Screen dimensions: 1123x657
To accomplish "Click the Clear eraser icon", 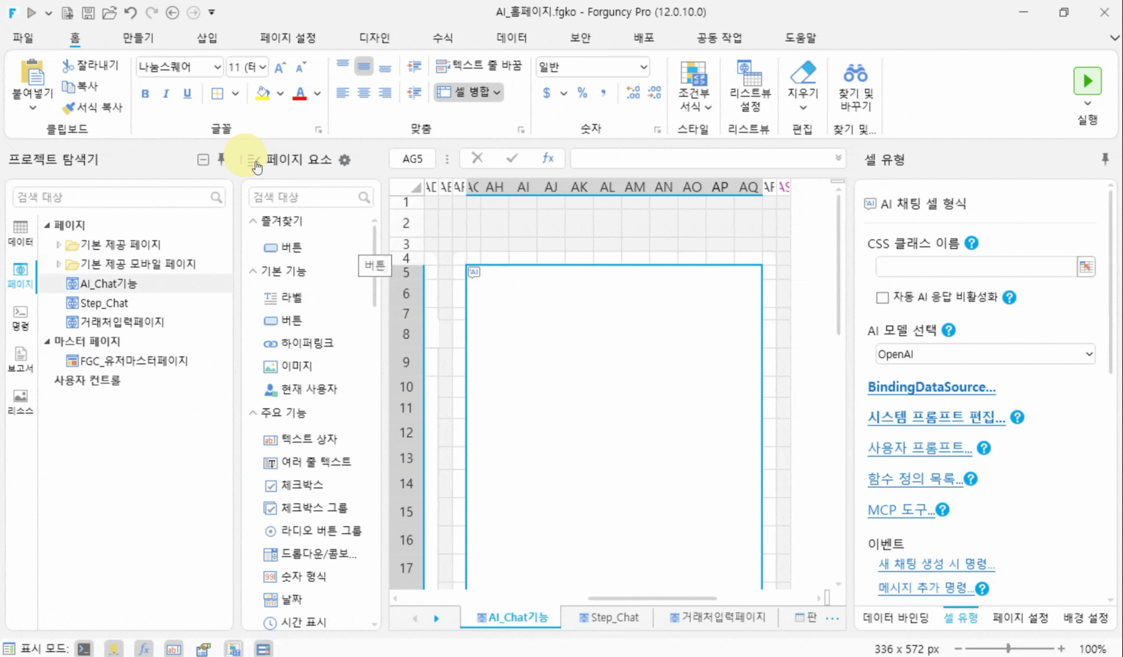I will [803, 72].
